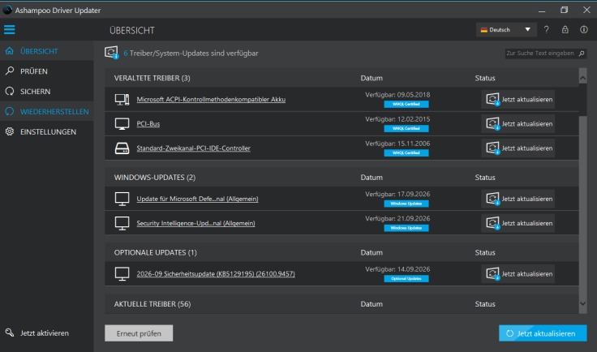Open Update für Microsoft Defender link

pos(197,199)
